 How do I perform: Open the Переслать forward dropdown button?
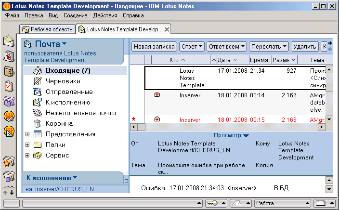[269, 47]
